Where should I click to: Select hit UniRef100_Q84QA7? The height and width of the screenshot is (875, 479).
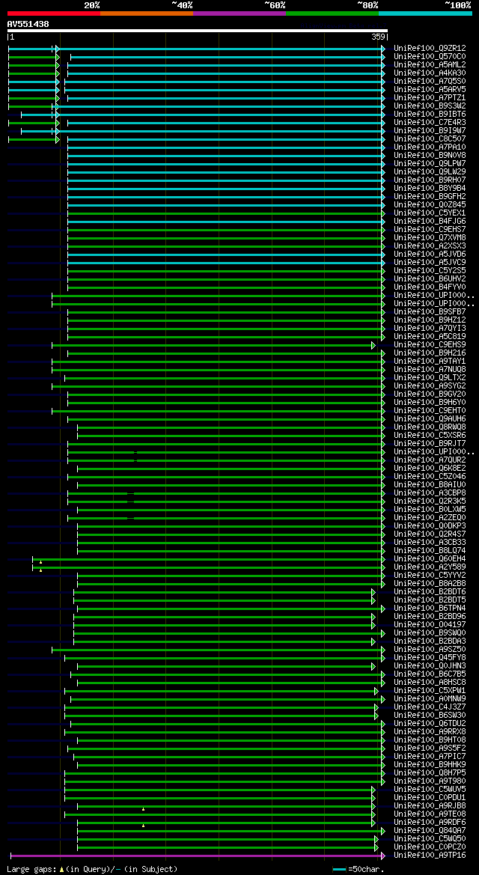click(x=430, y=830)
